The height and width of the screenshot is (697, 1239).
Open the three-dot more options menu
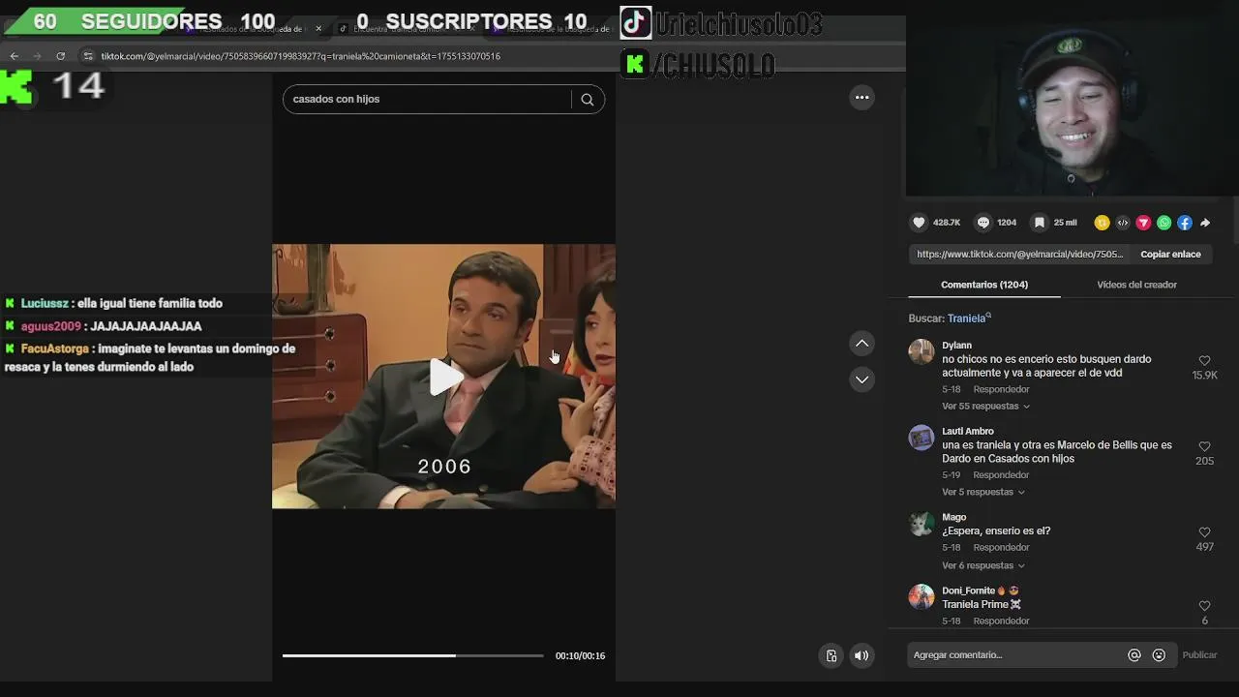pyautogui.click(x=861, y=98)
